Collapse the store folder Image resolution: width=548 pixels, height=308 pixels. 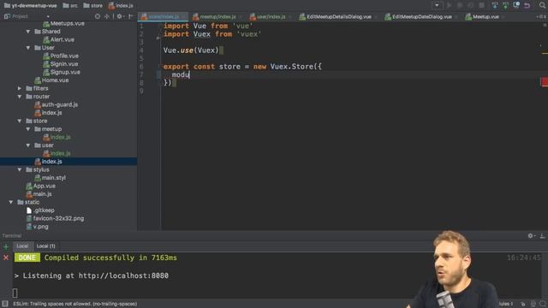[20, 121]
